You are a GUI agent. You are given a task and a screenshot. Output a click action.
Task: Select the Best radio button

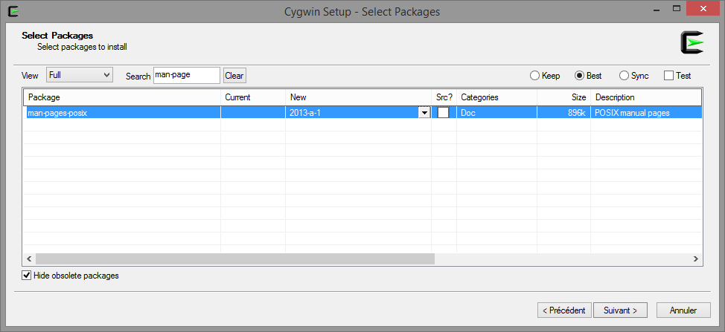tap(579, 76)
